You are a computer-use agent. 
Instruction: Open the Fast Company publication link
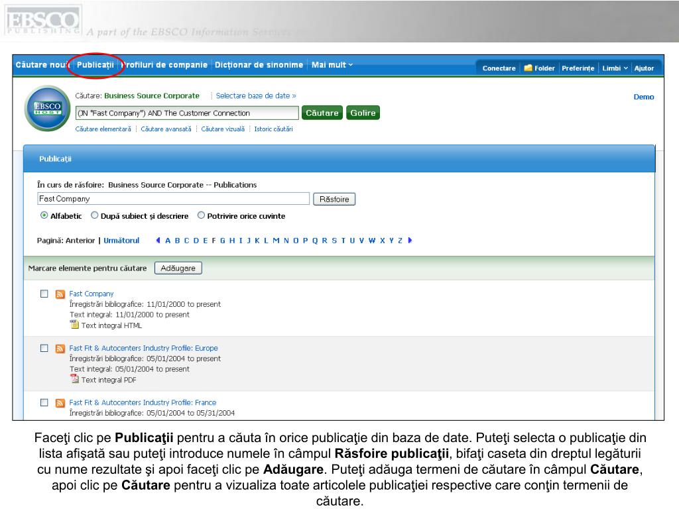tap(92, 294)
